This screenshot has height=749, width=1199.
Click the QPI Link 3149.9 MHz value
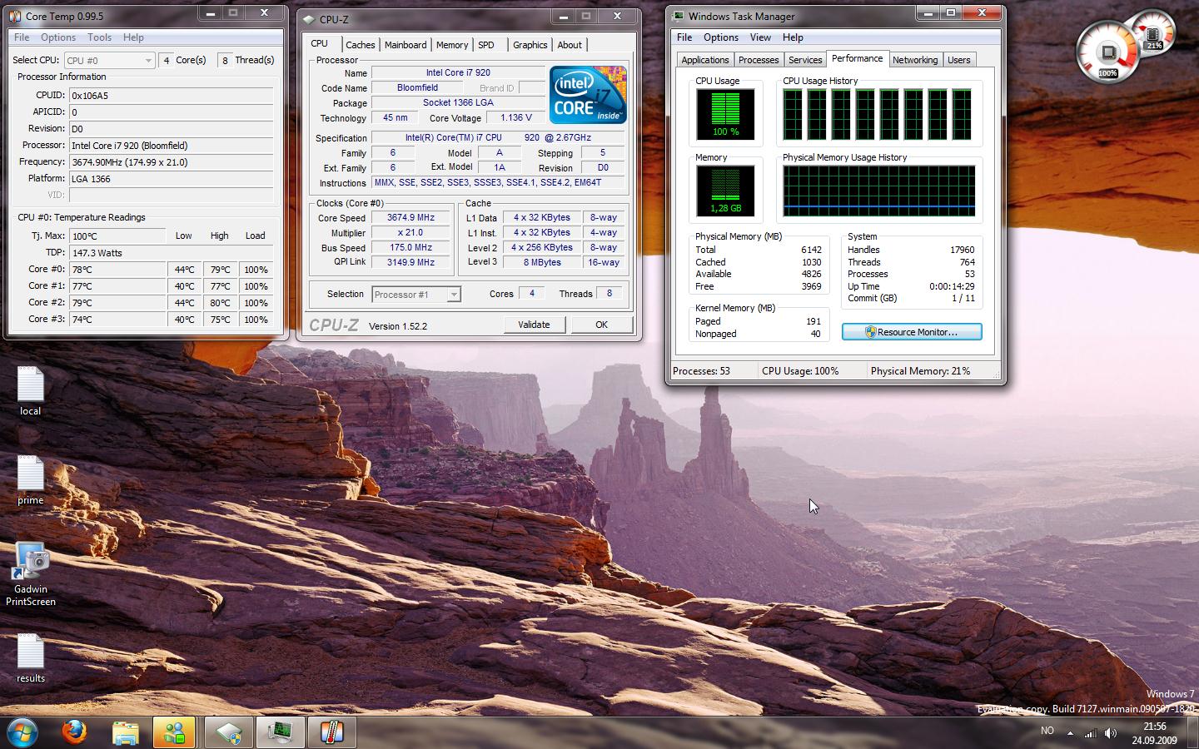click(410, 262)
